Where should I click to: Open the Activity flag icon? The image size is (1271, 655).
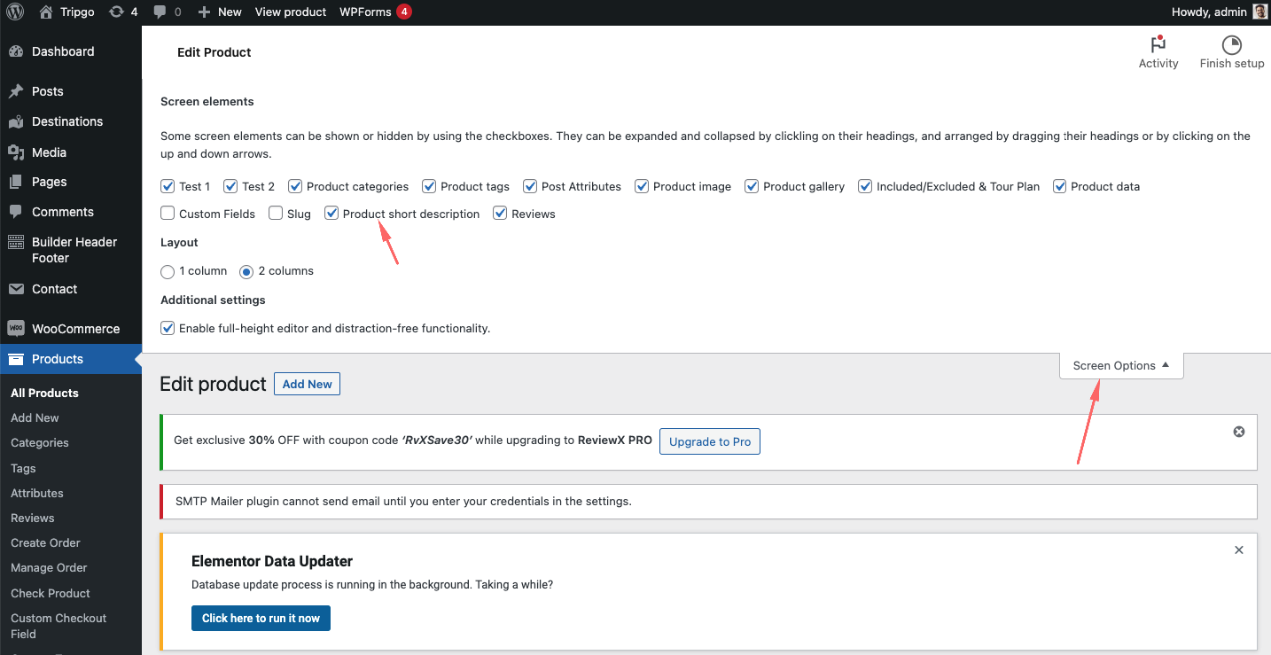tap(1158, 45)
